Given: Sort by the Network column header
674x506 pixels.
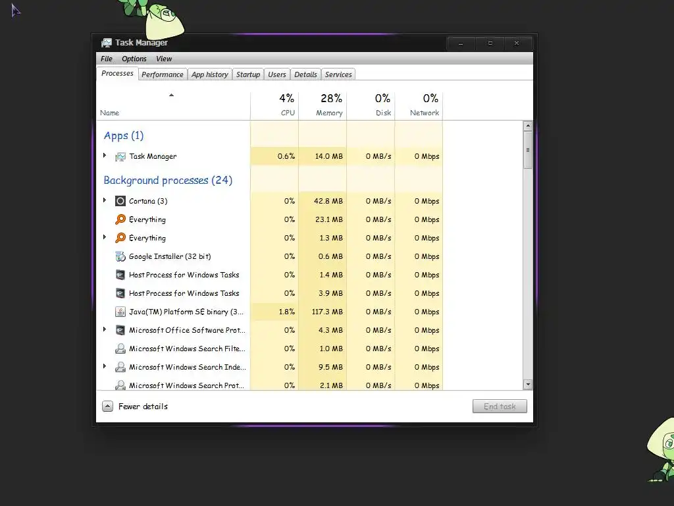Looking at the screenshot, I should click(419, 105).
